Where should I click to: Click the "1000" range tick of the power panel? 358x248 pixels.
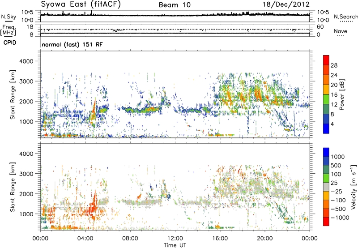[26, 121]
